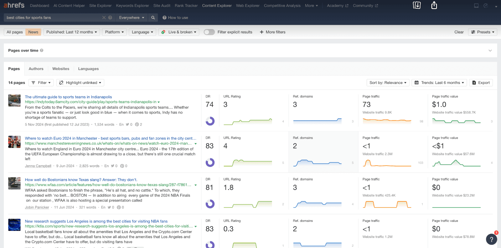501x248 pixels.
Task: Click the display monitor icon in header
Action: tap(476, 6)
